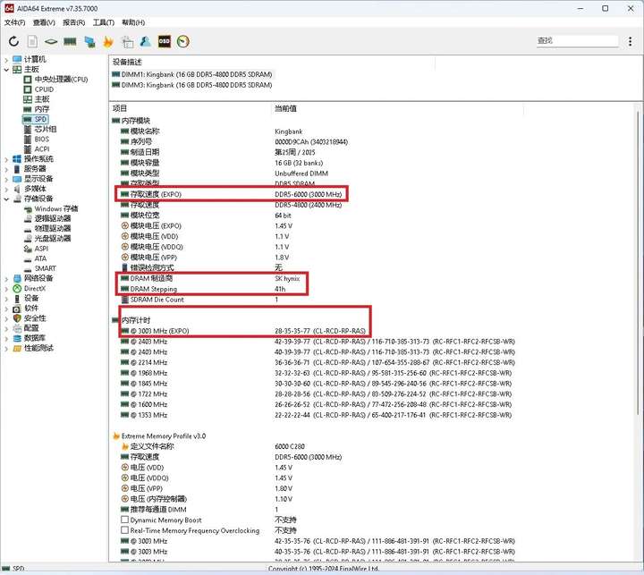
Task: Toggle the Dynamic Memory Boost checkbox
Action: [125, 520]
